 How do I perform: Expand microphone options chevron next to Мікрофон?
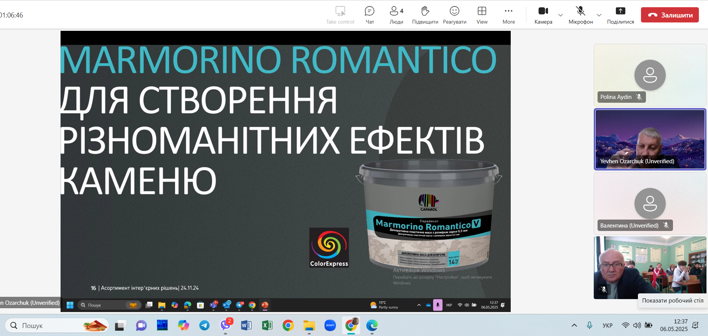point(599,15)
